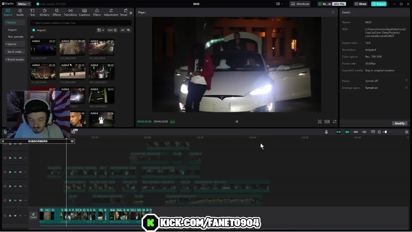Open the 16:9 aspect ratio selector

tap(327, 121)
